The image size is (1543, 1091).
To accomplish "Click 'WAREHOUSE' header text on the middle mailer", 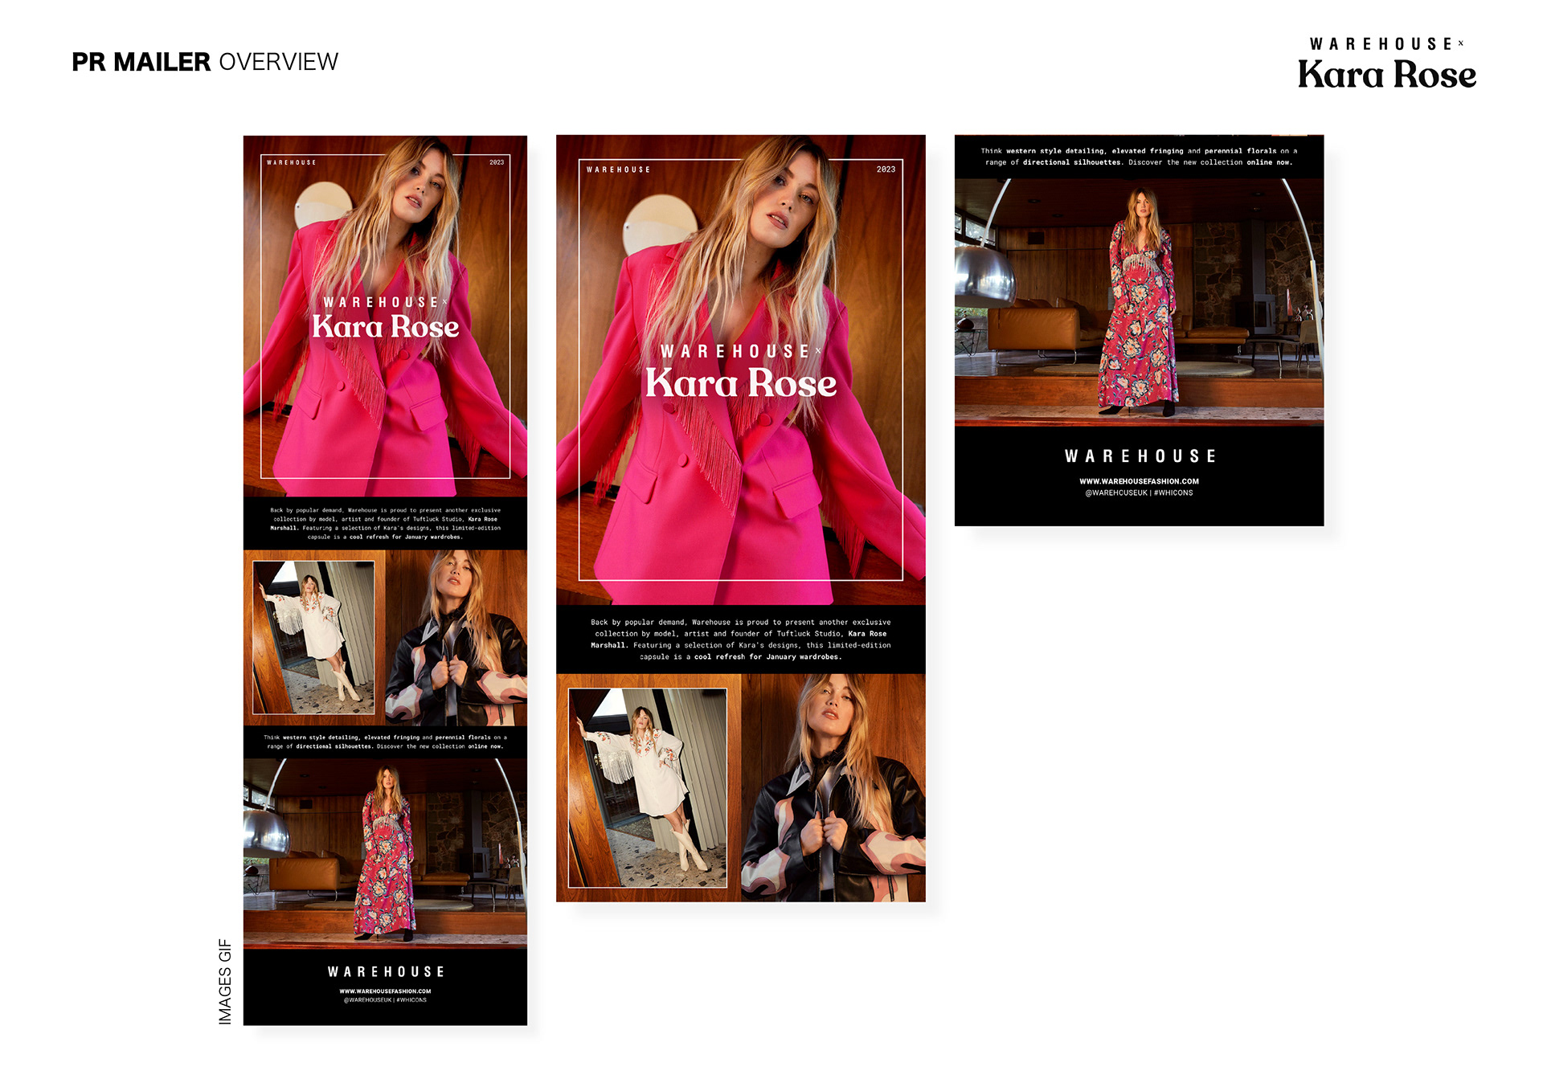I will [x=618, y=170].
